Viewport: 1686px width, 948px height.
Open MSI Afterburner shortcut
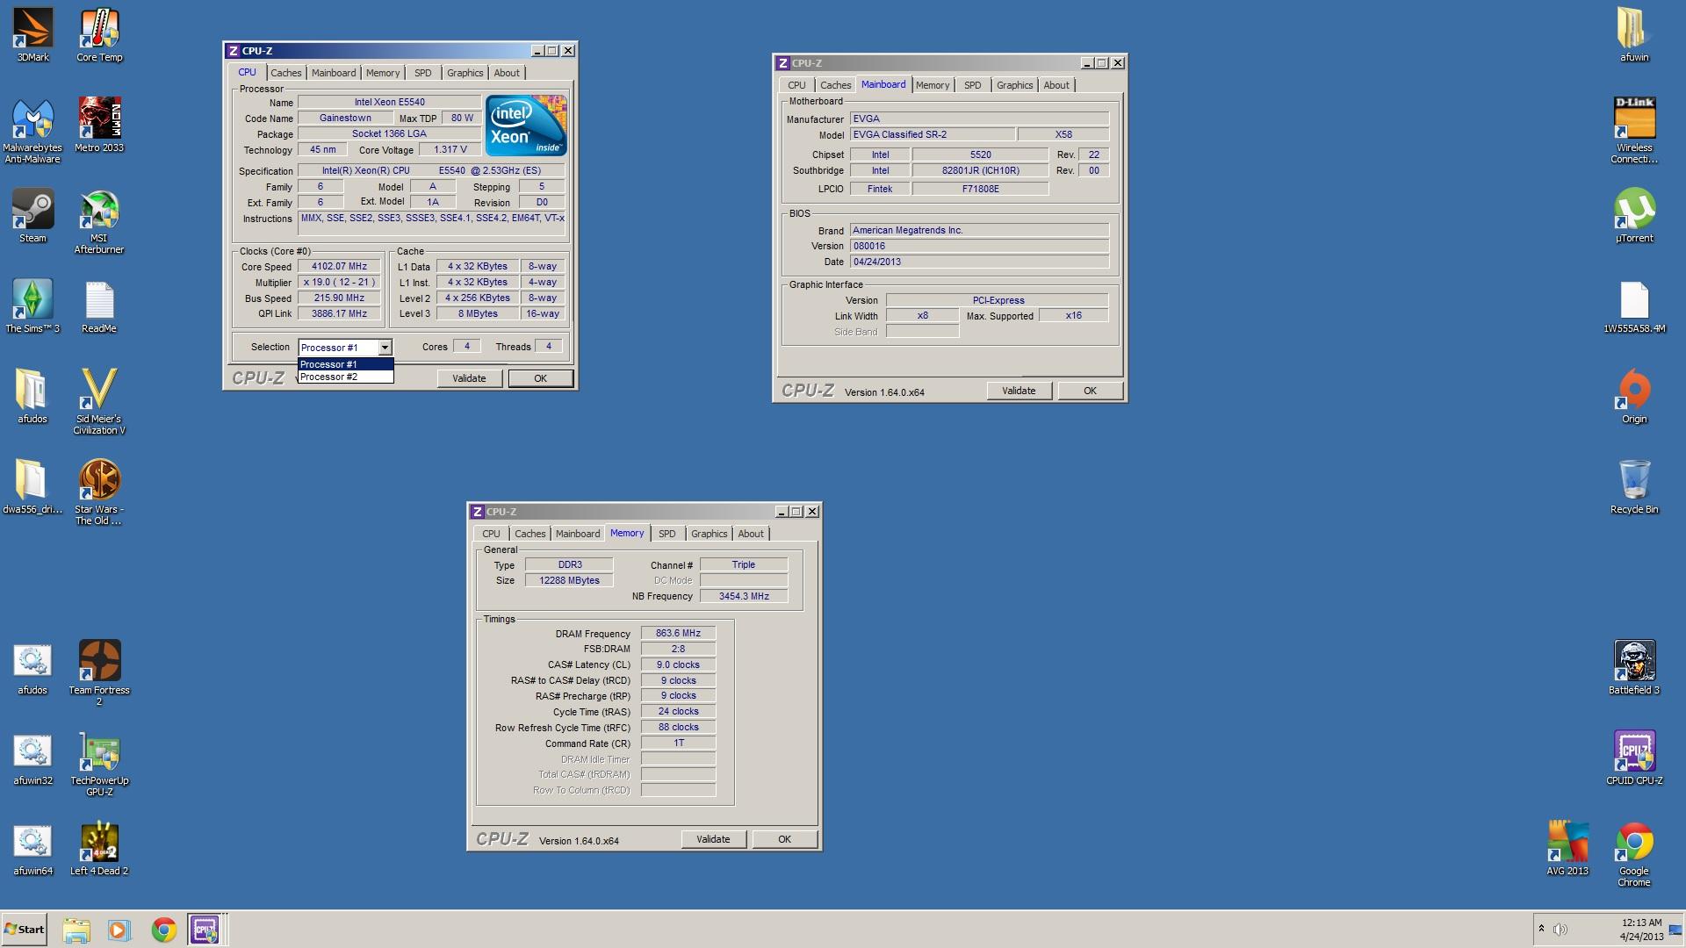(x=99, y=221)
